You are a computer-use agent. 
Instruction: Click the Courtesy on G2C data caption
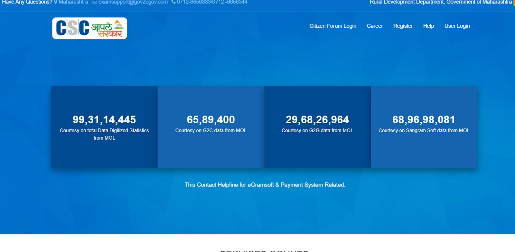tap(211, 130)
